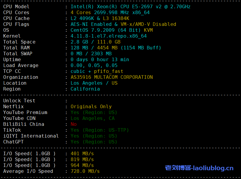
Task: Select the Los Angeles / US location value
Action: coord(94,83)
